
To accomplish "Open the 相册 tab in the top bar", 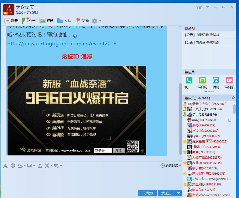I will [46, 21].
